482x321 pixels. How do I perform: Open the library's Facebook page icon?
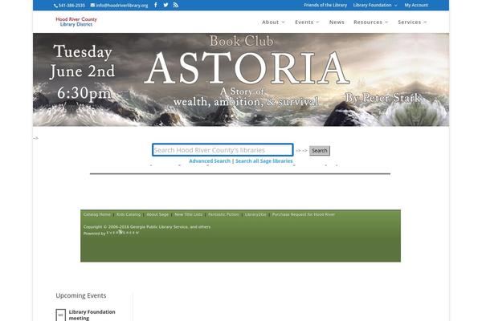point(156,5)
